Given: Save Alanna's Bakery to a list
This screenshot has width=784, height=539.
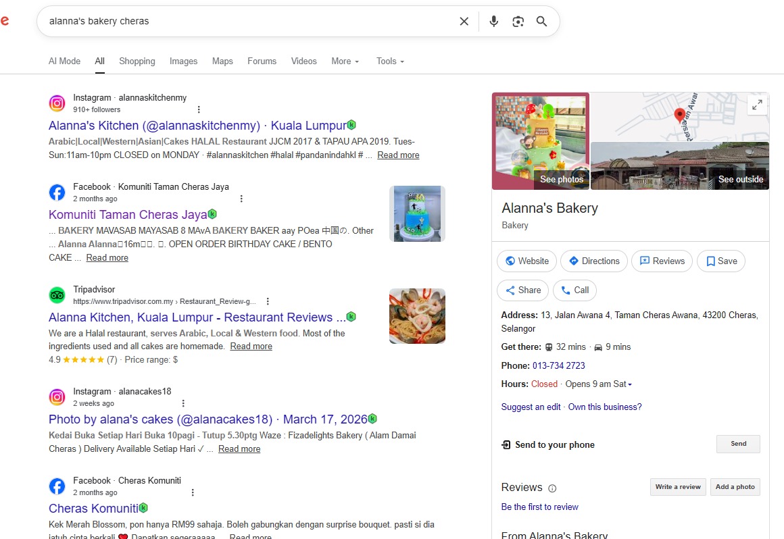Looking at the screenshot, I should (x=720, y=261).
